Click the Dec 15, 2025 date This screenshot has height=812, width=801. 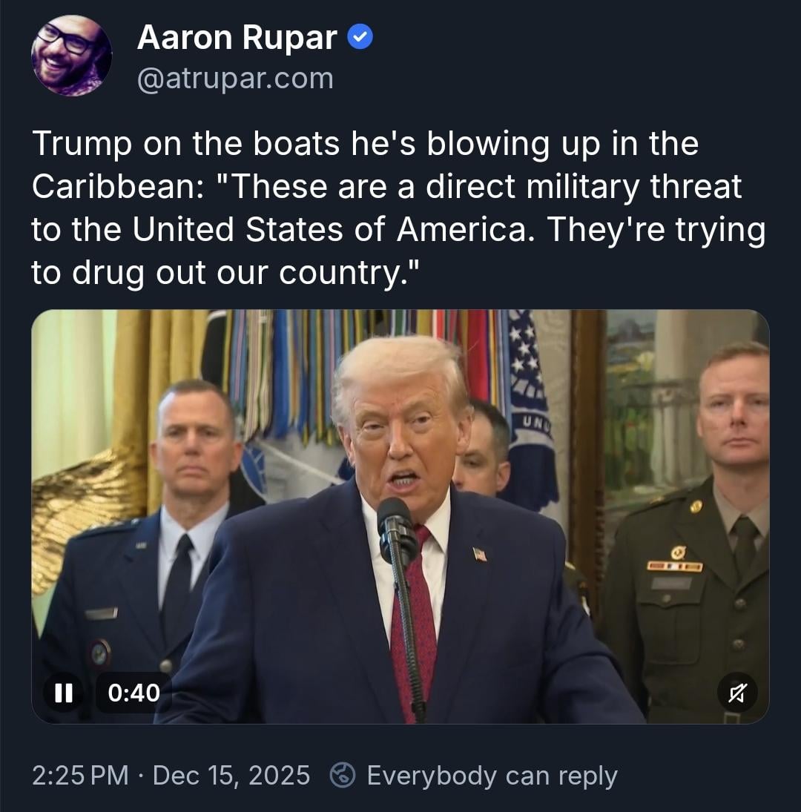click(x=231, y=775)
